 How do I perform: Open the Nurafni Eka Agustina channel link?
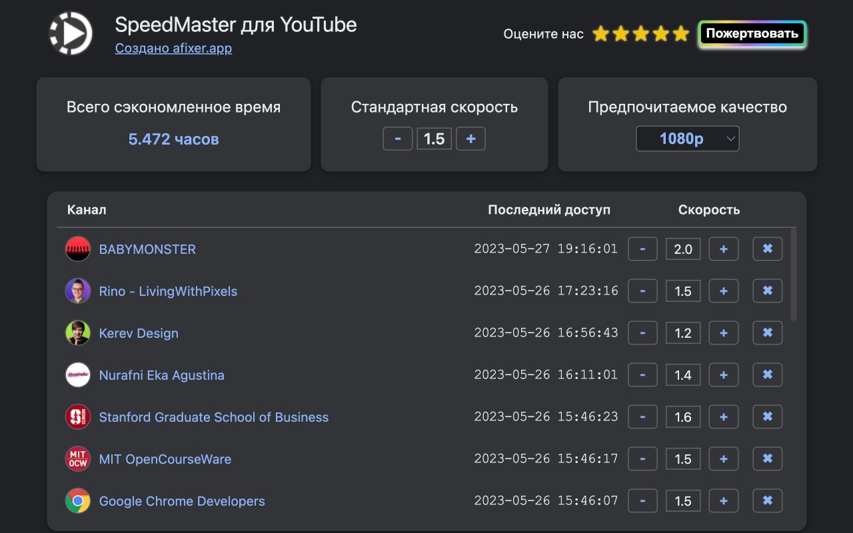tap(161, 375)
